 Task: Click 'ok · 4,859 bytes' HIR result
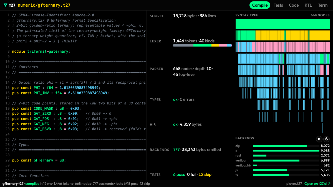187,124
